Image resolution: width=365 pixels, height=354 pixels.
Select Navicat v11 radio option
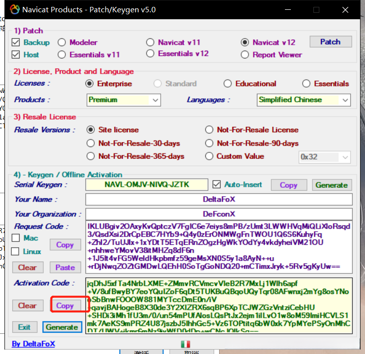pos(150,42)
